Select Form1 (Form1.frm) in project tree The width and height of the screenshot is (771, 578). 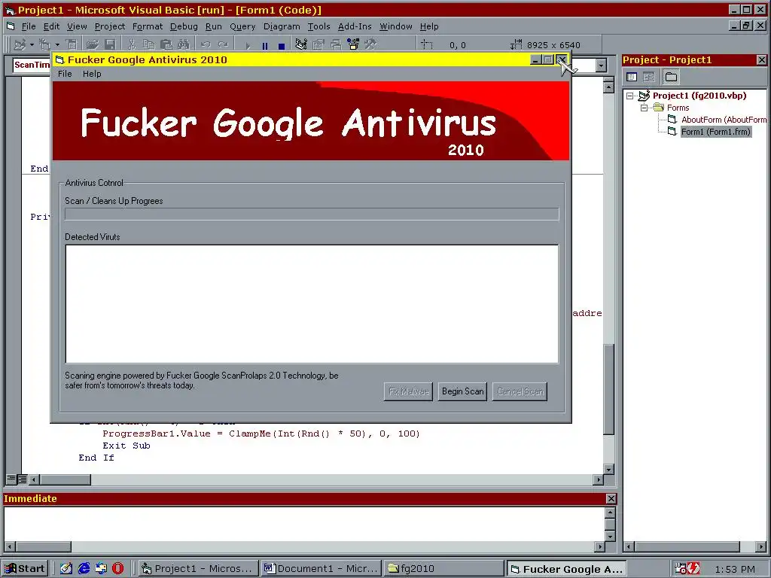point(716,132)
